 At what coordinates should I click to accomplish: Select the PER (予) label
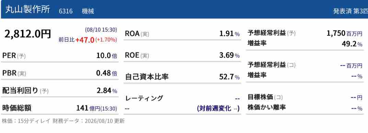(x=14, y=56)
